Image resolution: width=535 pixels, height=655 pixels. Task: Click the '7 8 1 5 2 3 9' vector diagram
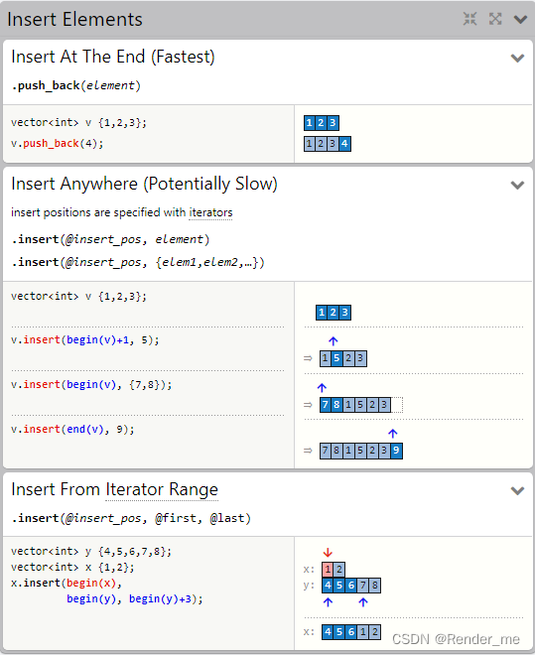click(x=361, y=451)
